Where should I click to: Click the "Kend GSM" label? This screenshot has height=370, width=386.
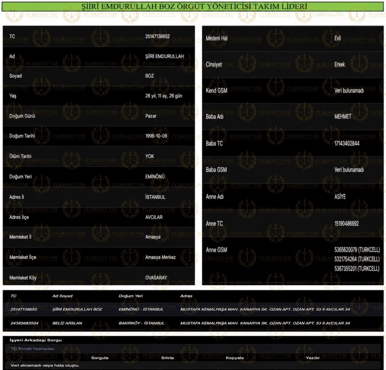tap(216, 91)
